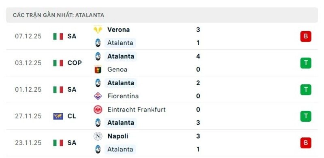Screen dimensions: 324x158
Task: Select the 03.12.25 match date row
Action: [x=162, y=63]
